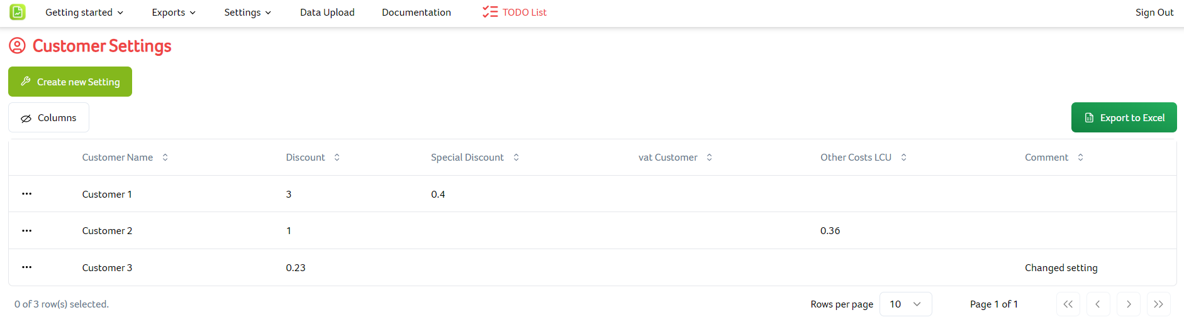Image resolution: width=1184 pixels, height=332 pixels.
Task: Go to first page button
Action: [x=1068, y=304]
